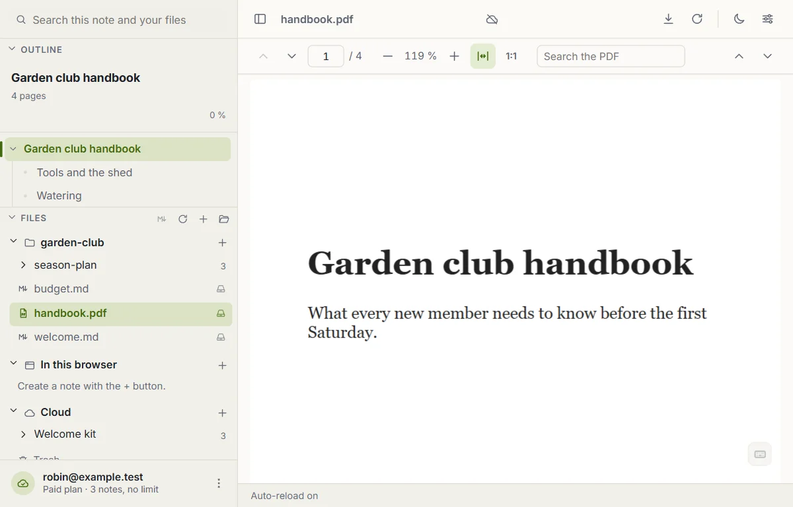The height and width of the screenshot is (507, 793).
Task: Click the cloud sync avatar icon
Action: pyautogui.click(x=23, y=483)
